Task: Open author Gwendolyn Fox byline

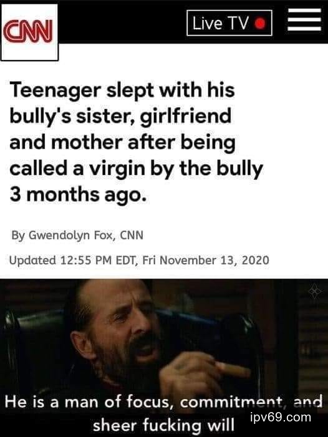Action: click(x=77, y=236)
